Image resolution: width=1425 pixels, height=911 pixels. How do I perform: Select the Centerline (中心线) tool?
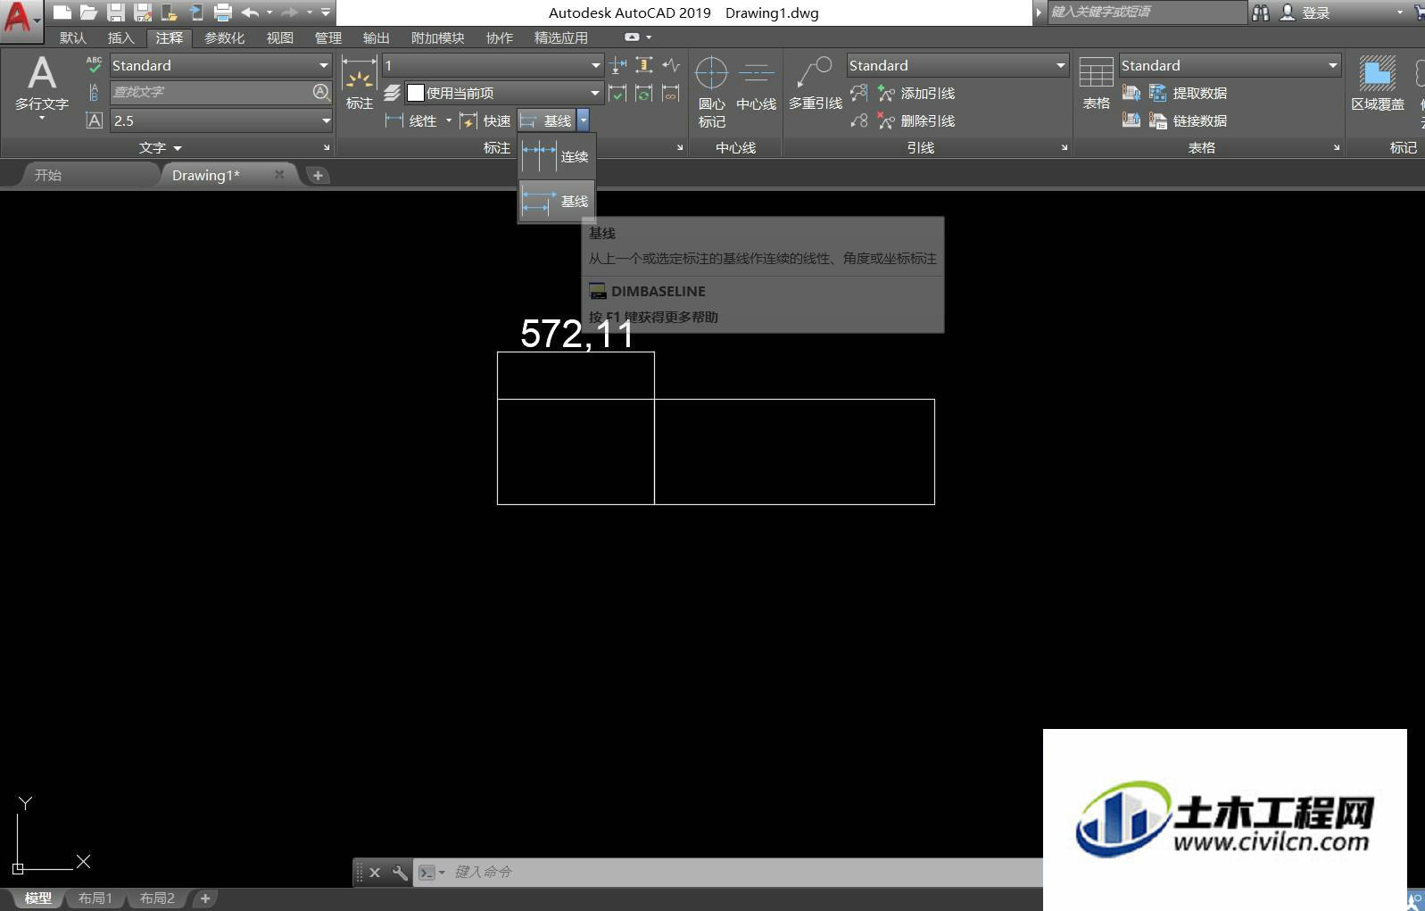[x=756, y=85]
